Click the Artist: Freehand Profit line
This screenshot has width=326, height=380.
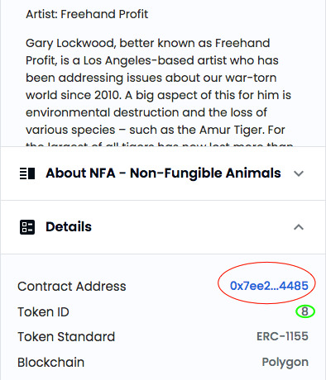coord(87,14)
